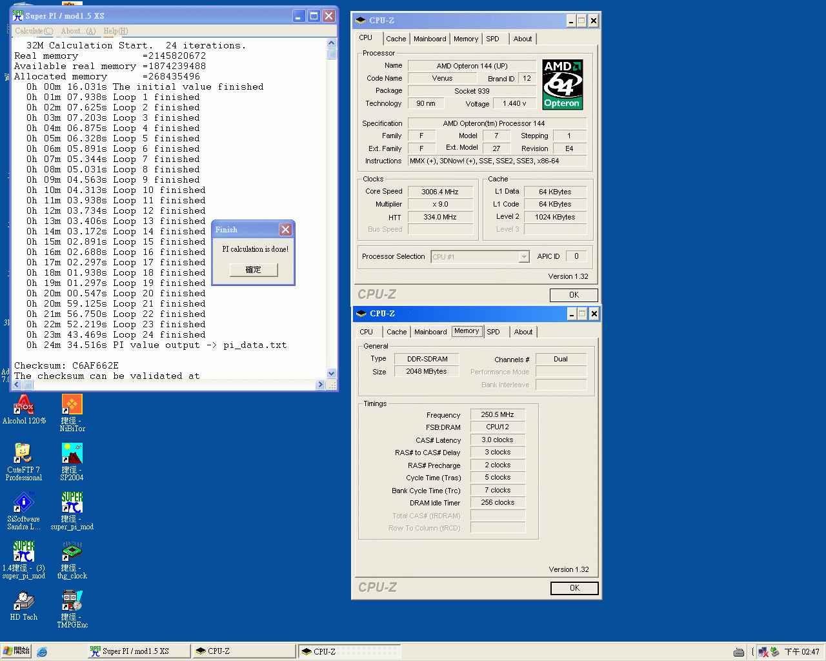The image size is (826, 661).
Task: Click Super PI horizontal scrollbar right arrow
Action: tap(321, 385)
